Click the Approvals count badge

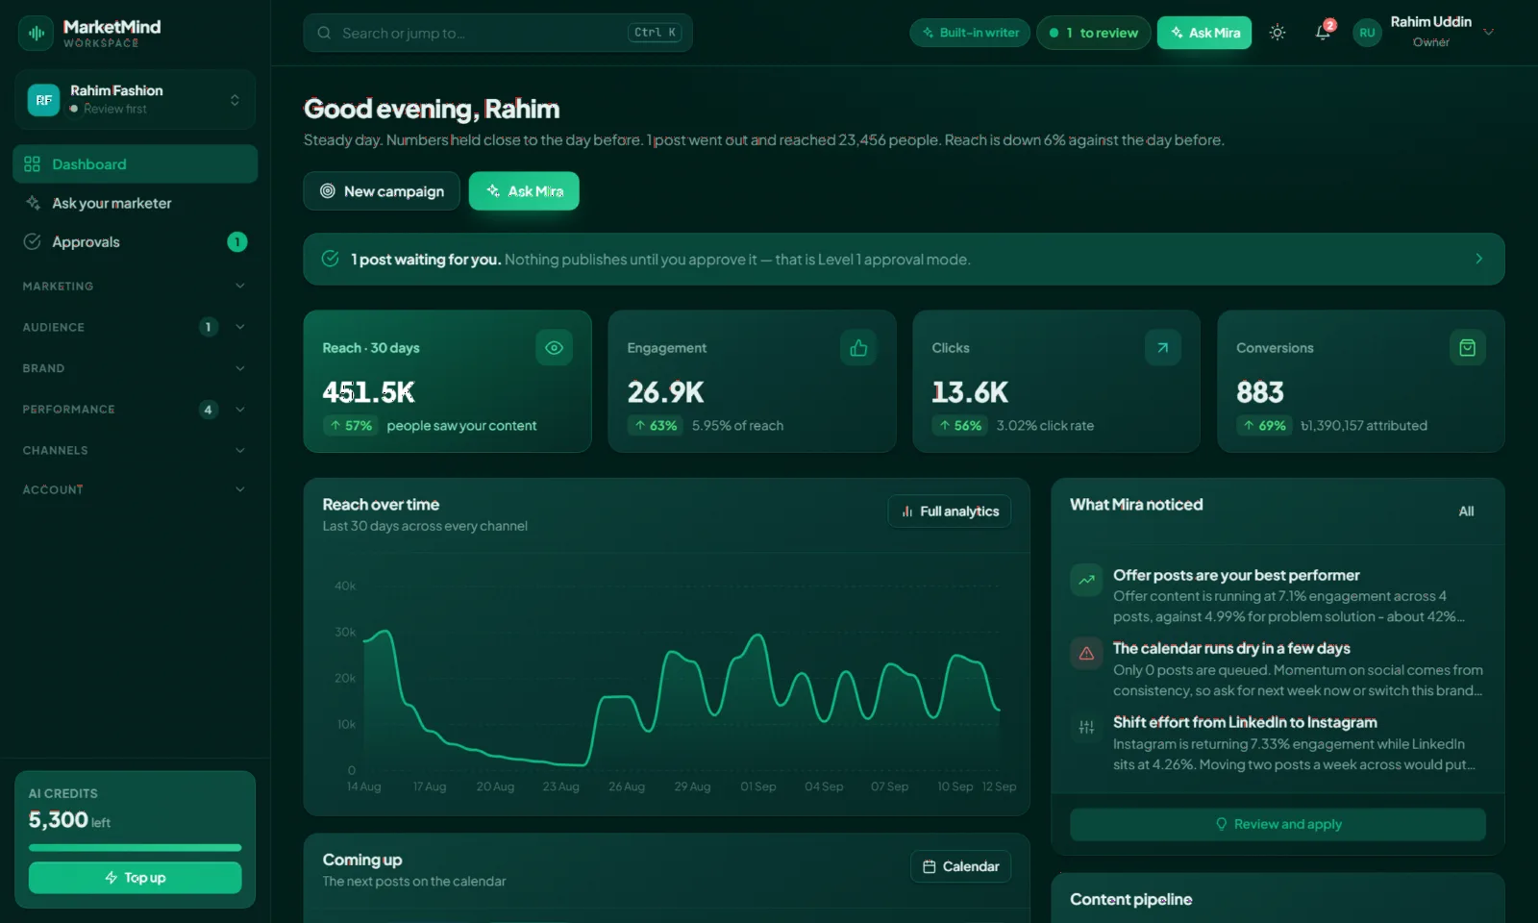click(236, 242)
